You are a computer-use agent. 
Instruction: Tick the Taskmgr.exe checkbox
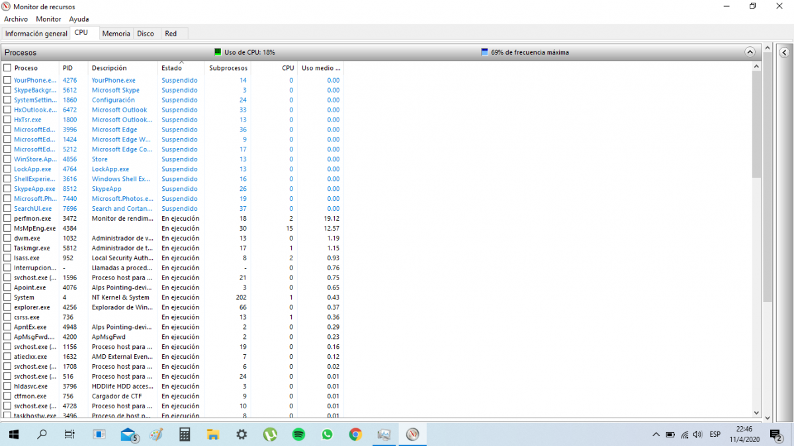coord(7,248)
